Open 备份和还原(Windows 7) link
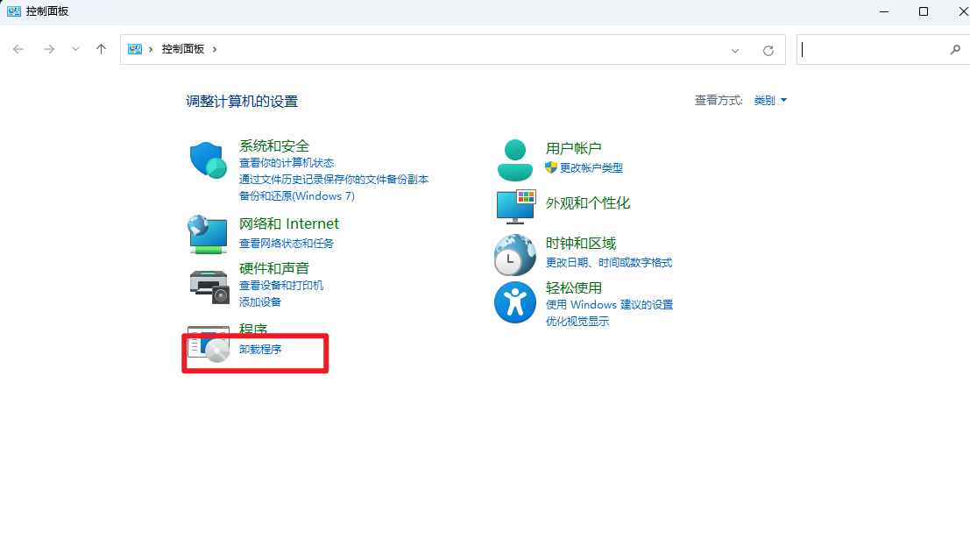The width and height of the screenshot is (970, 546). 297,196
